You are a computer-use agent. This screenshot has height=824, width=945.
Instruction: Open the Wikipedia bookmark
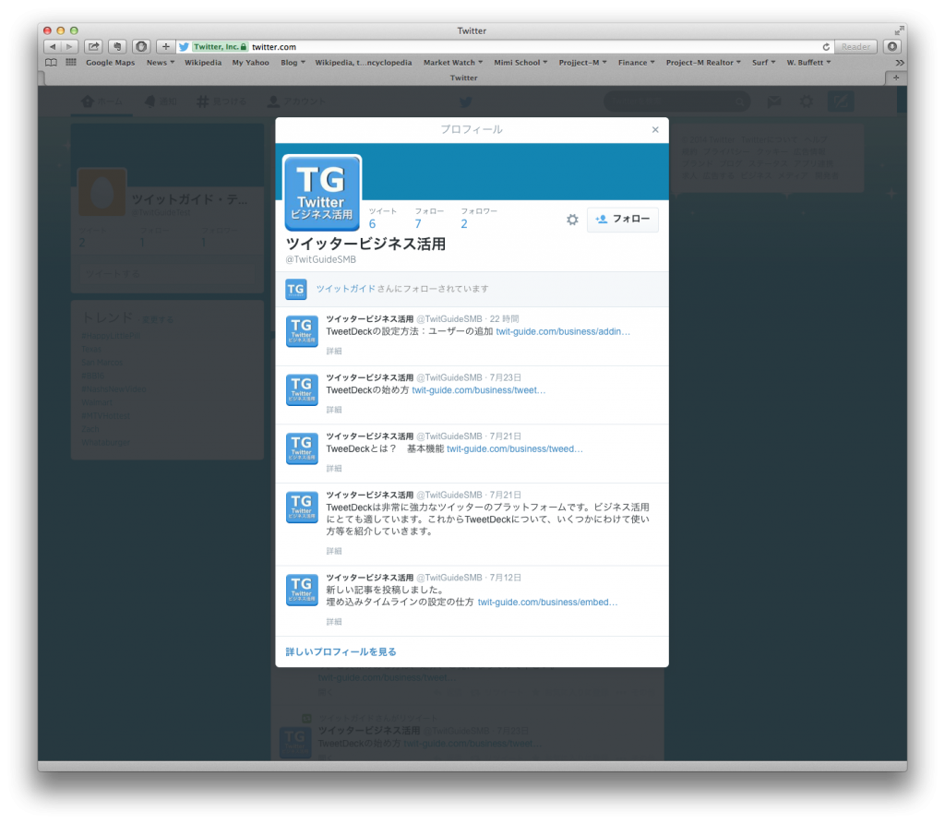pos(203,63)
